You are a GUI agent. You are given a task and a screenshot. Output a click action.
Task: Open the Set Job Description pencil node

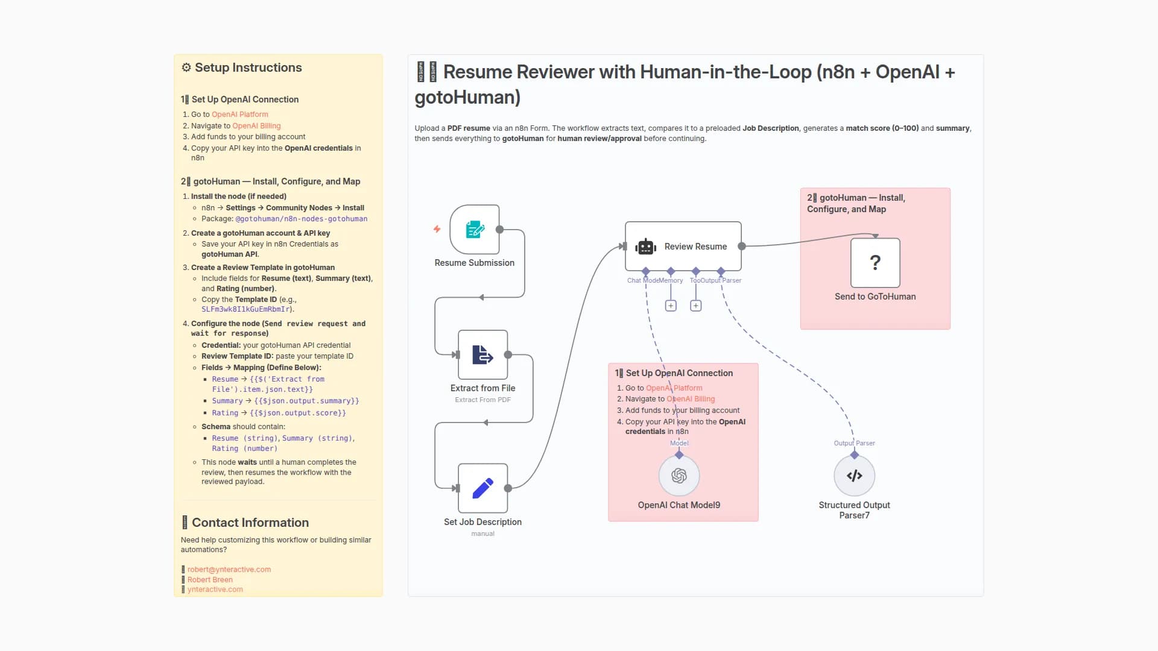tap(482, 488)
